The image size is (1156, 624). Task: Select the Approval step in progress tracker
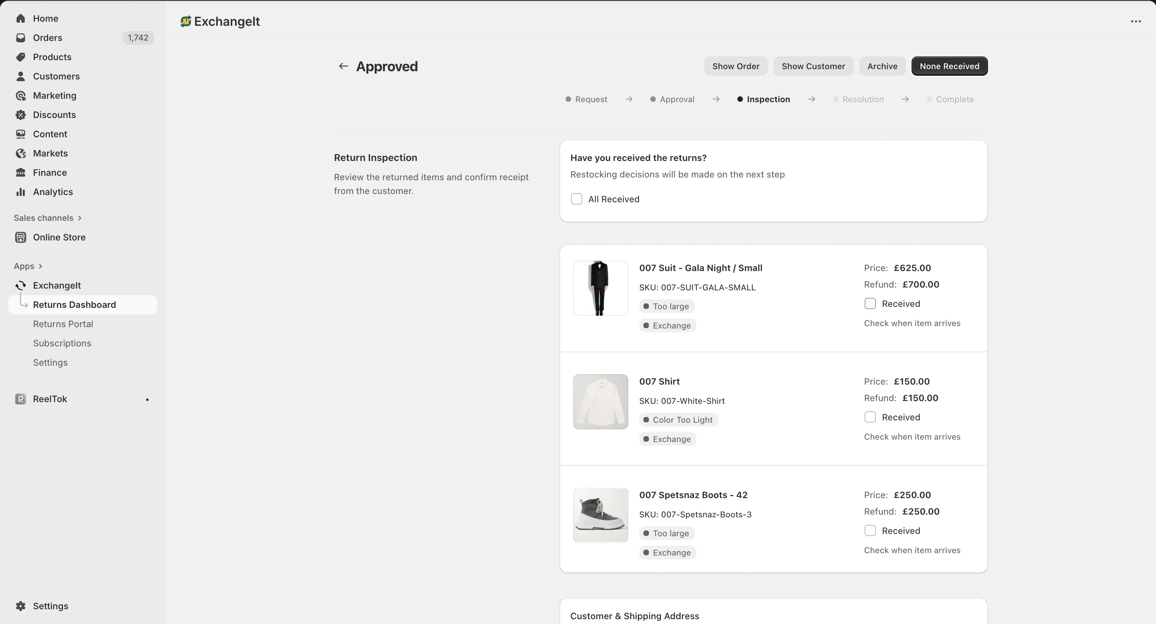click(x=677, y=99)
